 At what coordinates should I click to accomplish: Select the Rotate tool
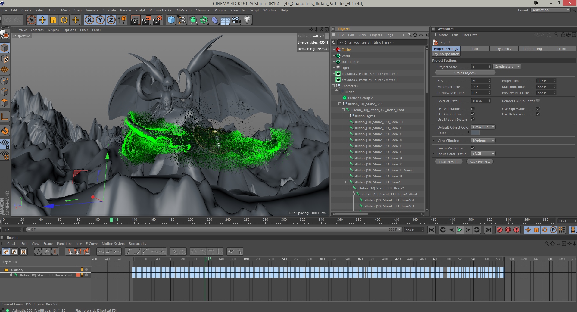tap(64, 20)
